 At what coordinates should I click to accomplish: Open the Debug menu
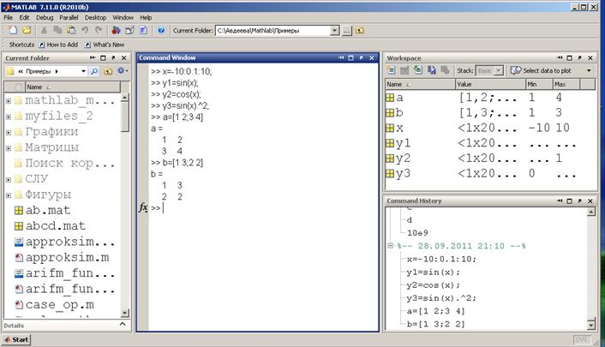45,17
